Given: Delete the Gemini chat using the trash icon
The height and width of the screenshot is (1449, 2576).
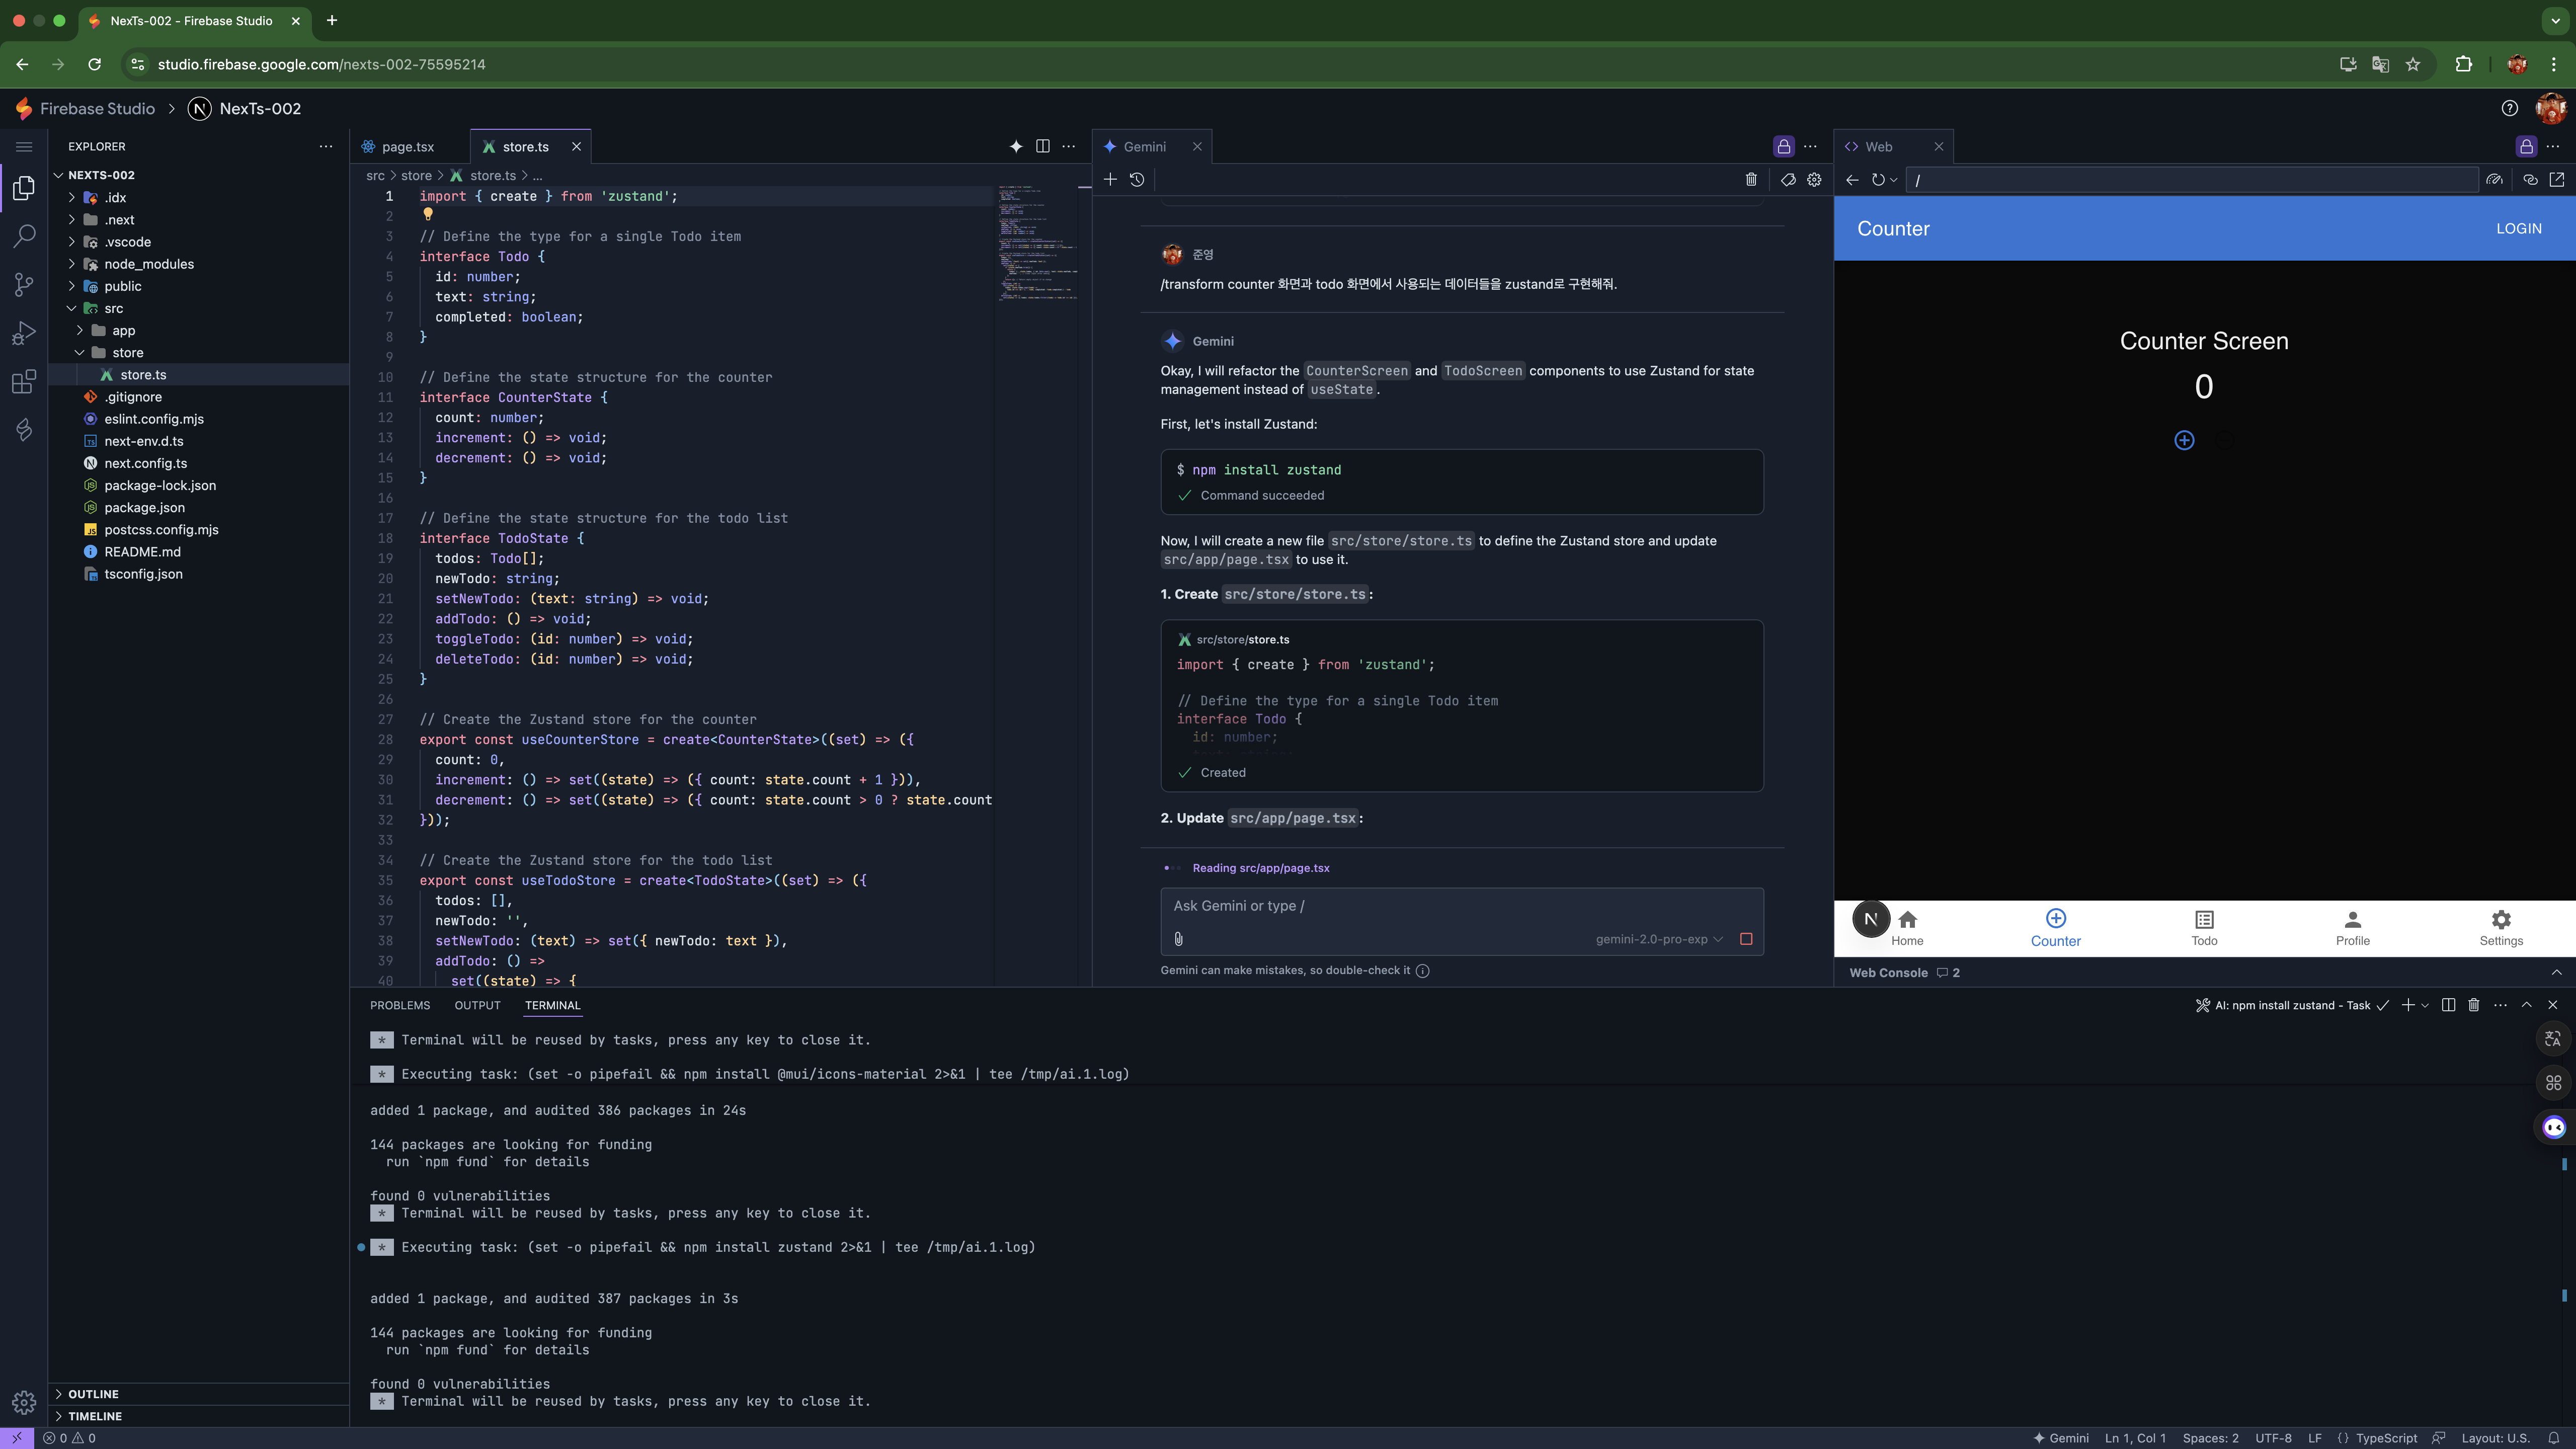Looking at the screenshot, I should coord(1751,180).
